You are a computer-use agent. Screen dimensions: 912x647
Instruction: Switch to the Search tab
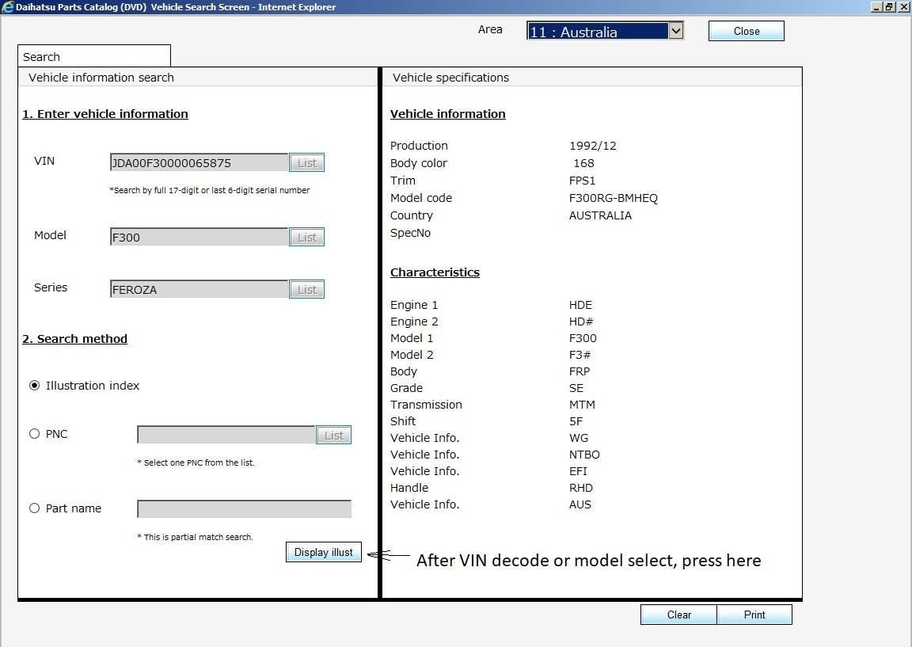94,56
